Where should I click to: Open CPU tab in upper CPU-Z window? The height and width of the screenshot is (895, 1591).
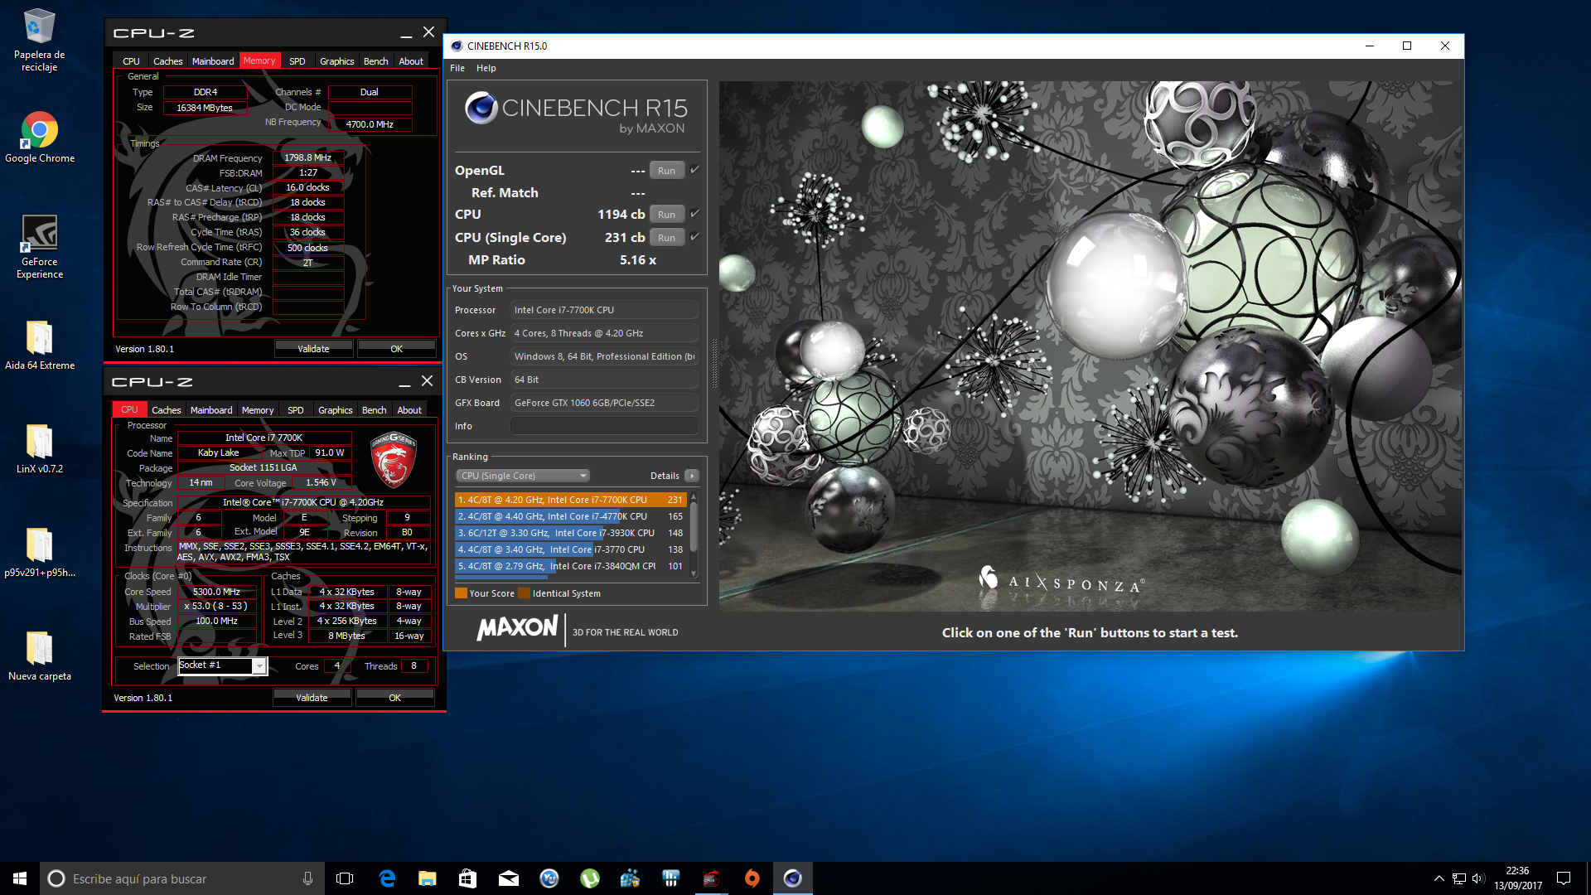[x=131, y=61]
